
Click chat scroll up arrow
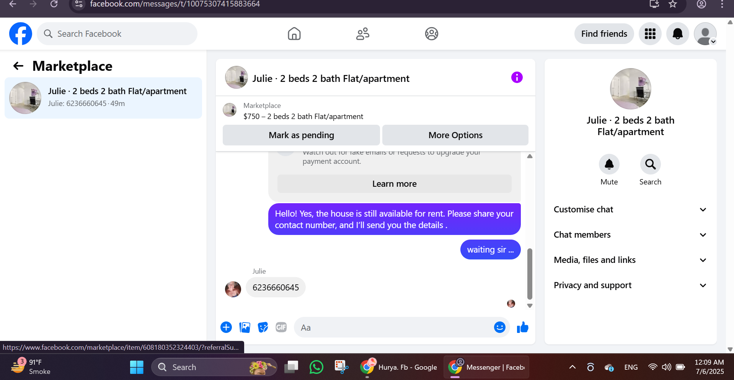pyautogui.click(x=530, y=156)
